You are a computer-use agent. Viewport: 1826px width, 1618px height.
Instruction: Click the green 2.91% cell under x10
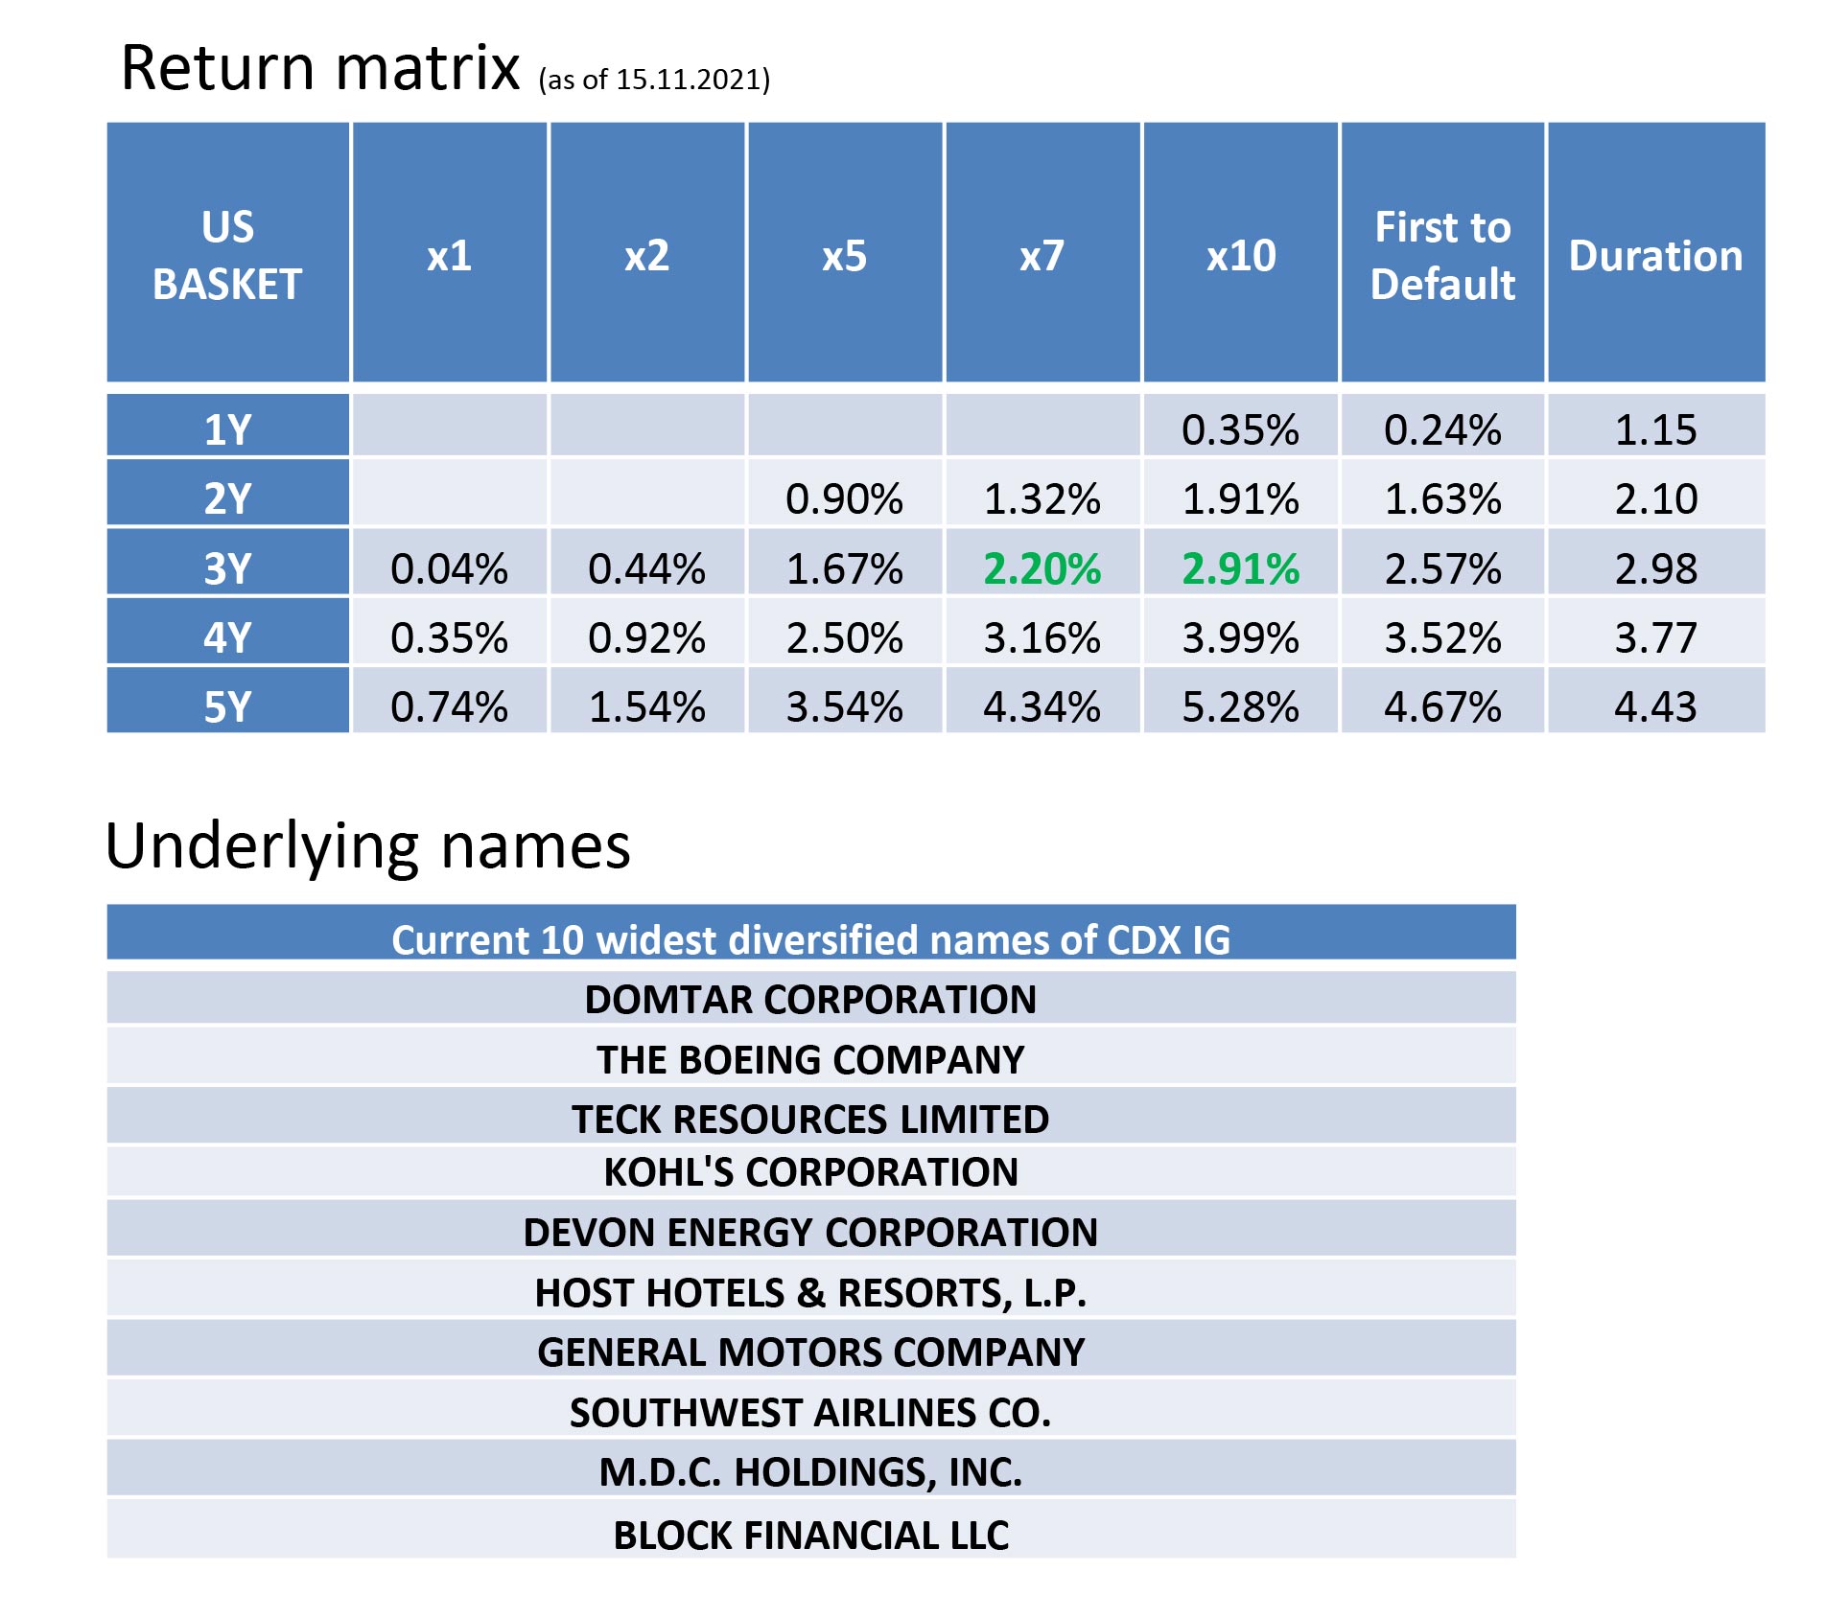click(x=1240, y=567)
